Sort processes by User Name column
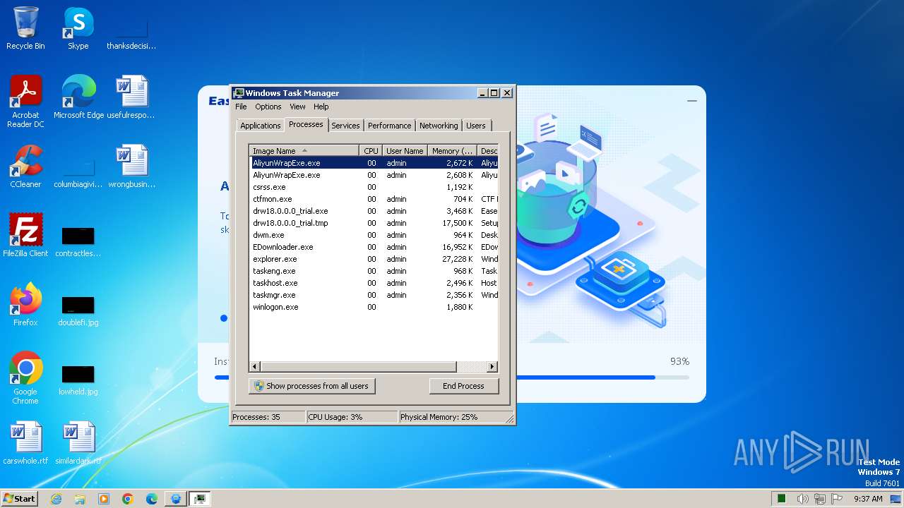This screenshot has width=904, height=508. pos(405,150)
